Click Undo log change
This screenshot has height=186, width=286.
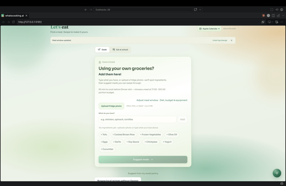tap(220, 40)
